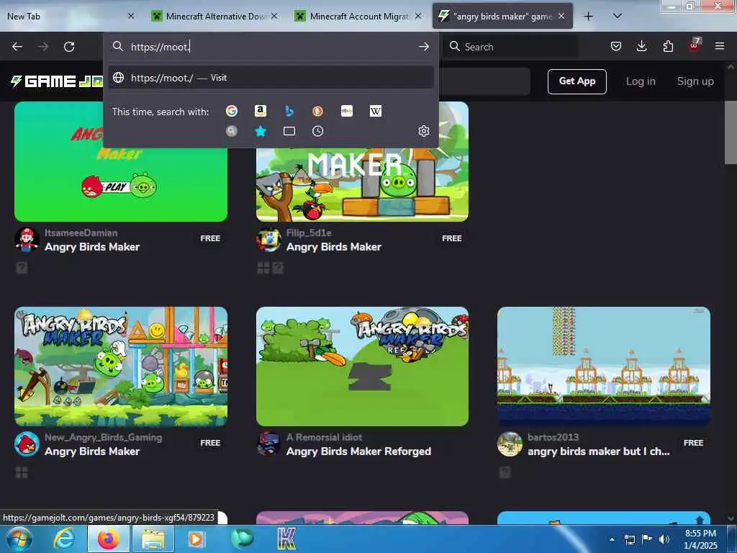Open the uBlock extension icon with badge 7

coord(695,45)
